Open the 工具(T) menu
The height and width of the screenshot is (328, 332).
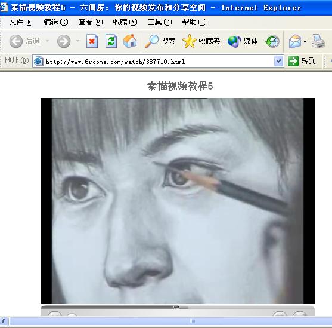click(x=160, y=22)
